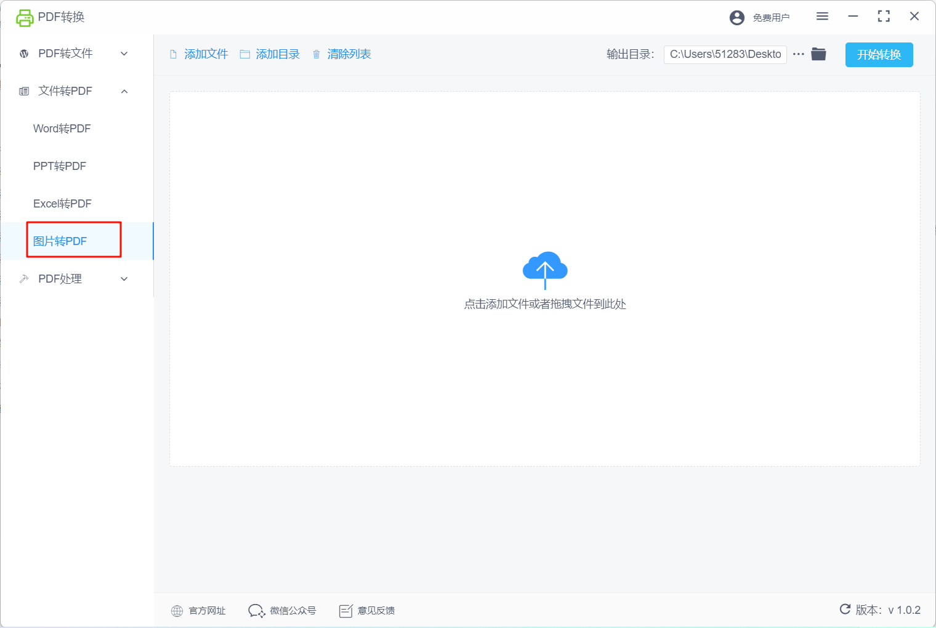Click the PDF转文件 sidebar icon
This screenshot has height=628, width=936.
pos(24,54)
